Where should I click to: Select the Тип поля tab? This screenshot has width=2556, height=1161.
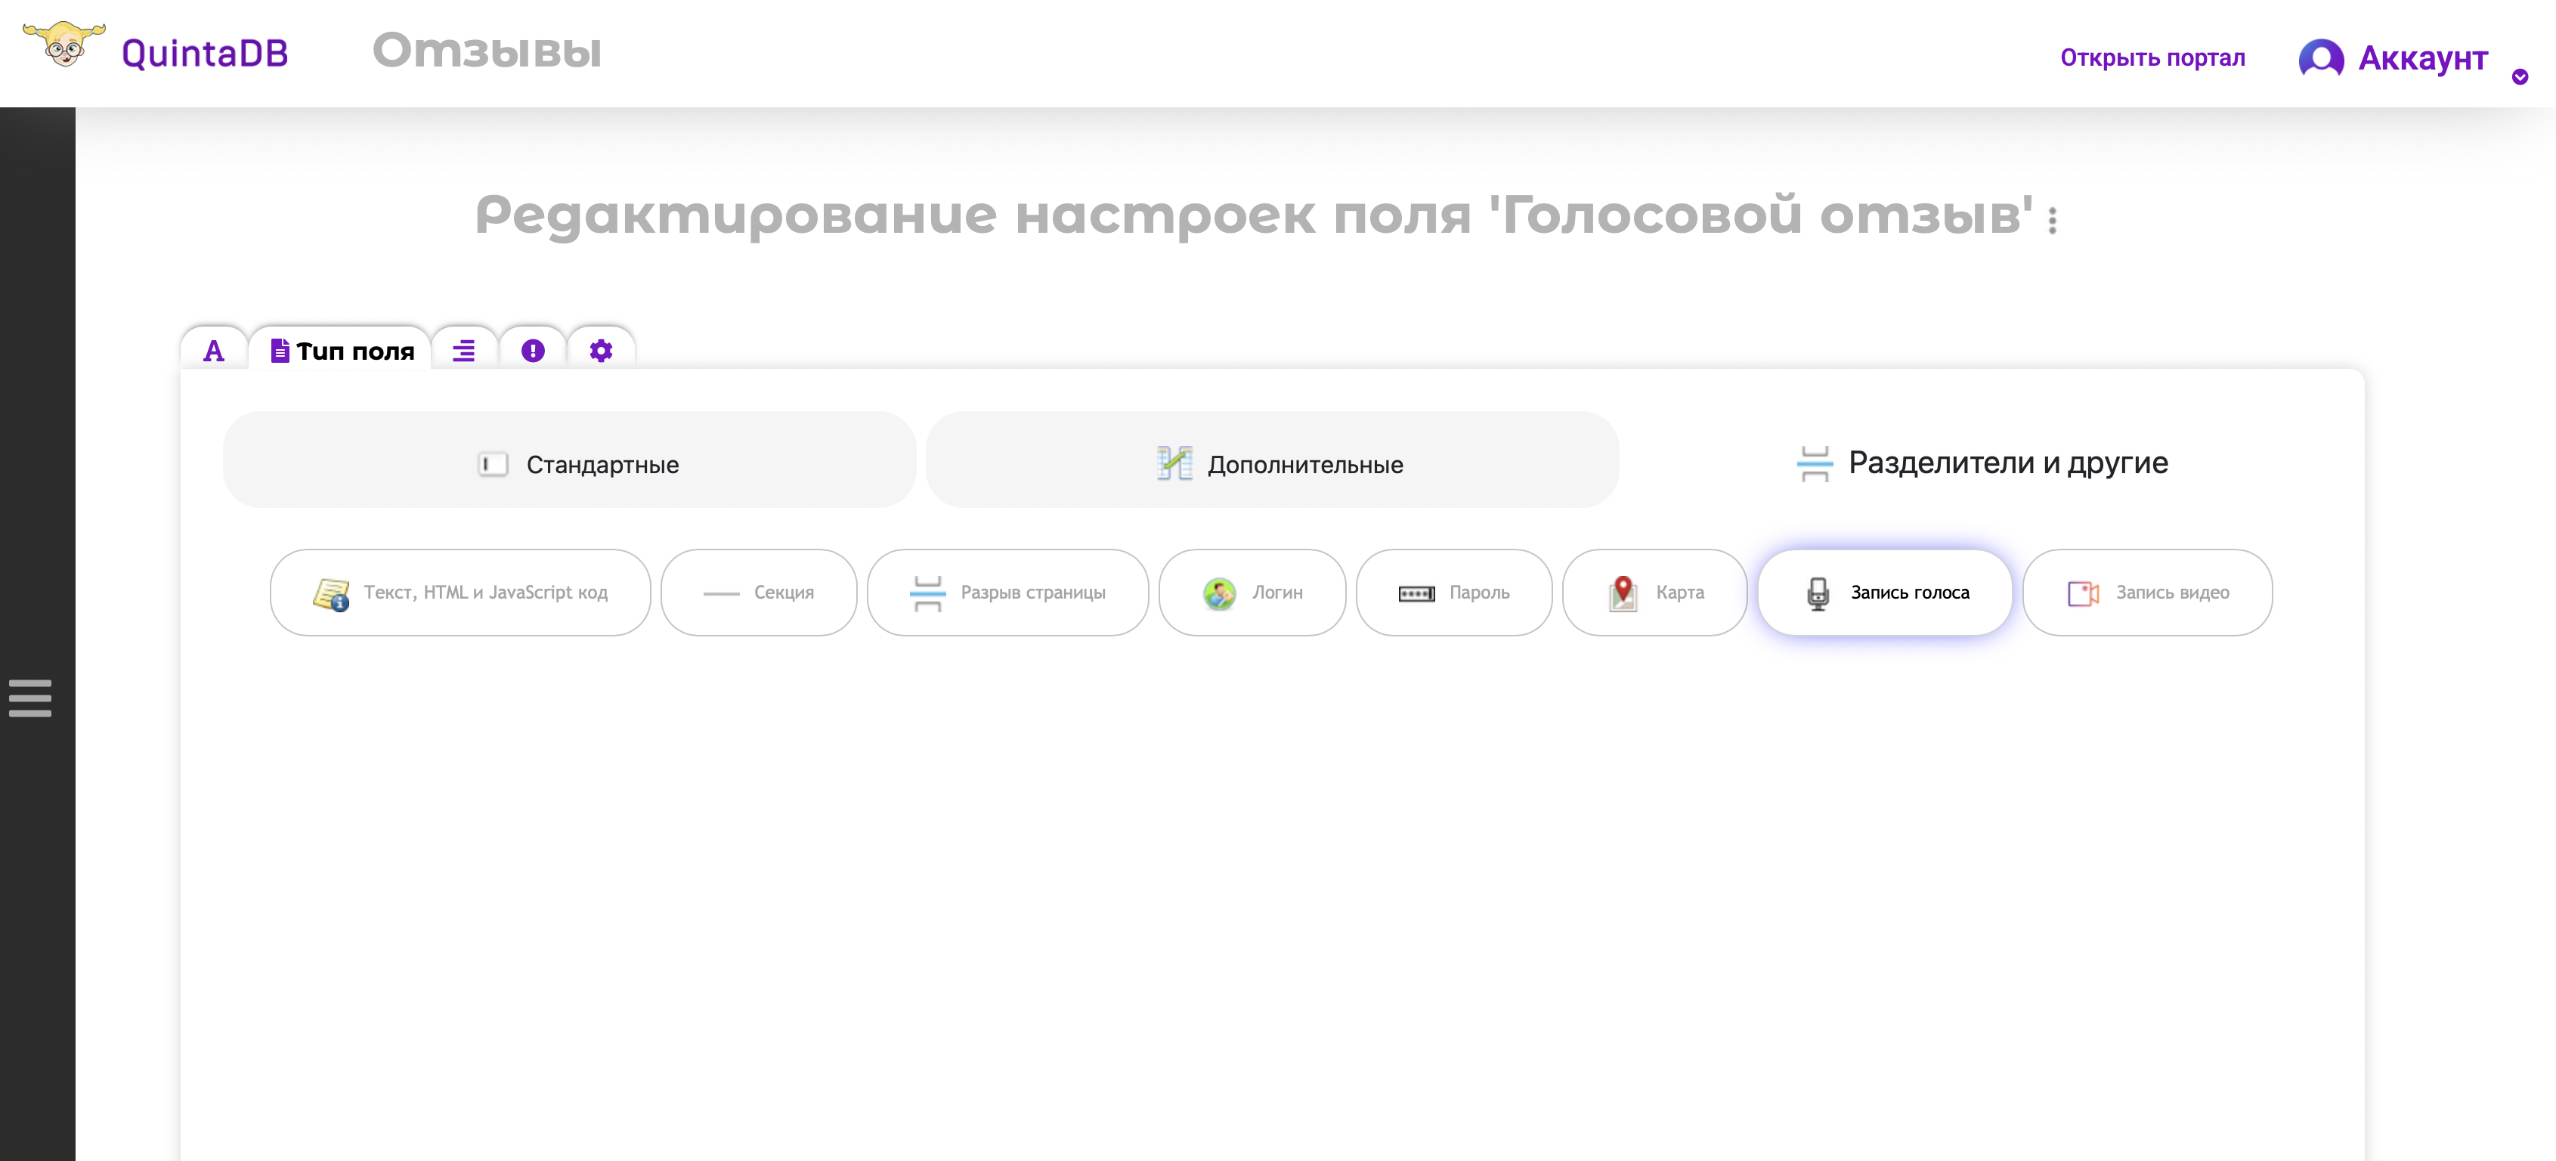[342, 350]
